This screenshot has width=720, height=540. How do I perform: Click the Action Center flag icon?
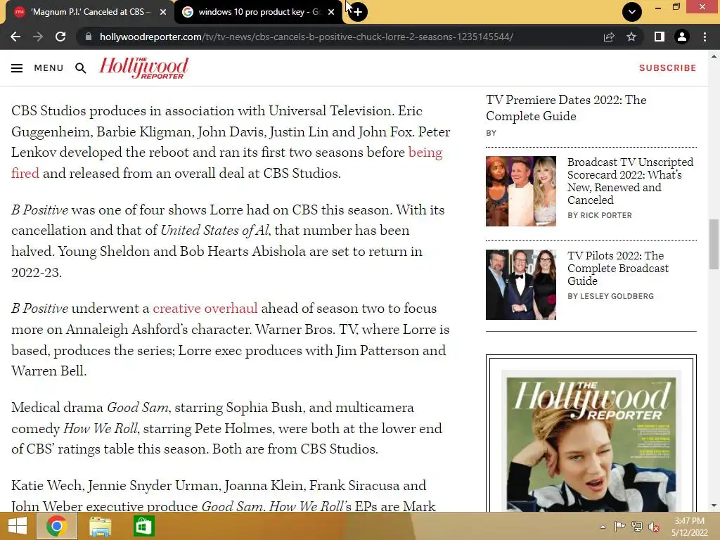point(620,526)
